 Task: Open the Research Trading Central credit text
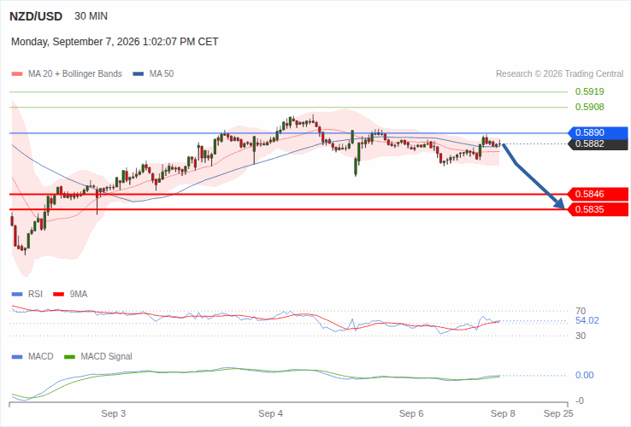(559, 74)
